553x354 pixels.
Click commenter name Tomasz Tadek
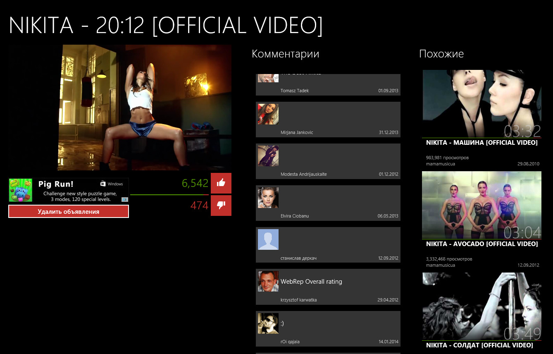pos(295,91)
